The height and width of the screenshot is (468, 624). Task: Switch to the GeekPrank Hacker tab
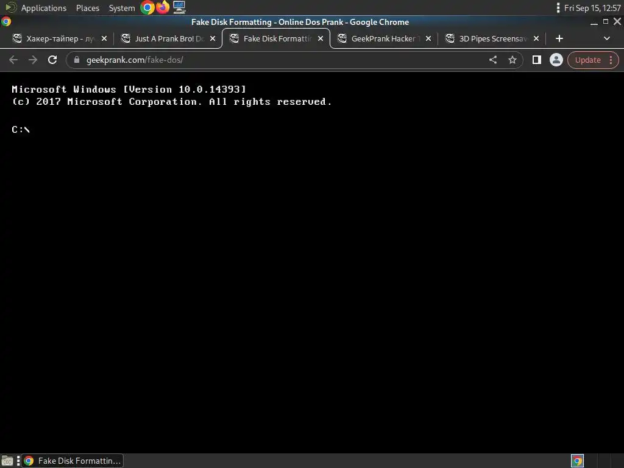click(x=383, y=38)
